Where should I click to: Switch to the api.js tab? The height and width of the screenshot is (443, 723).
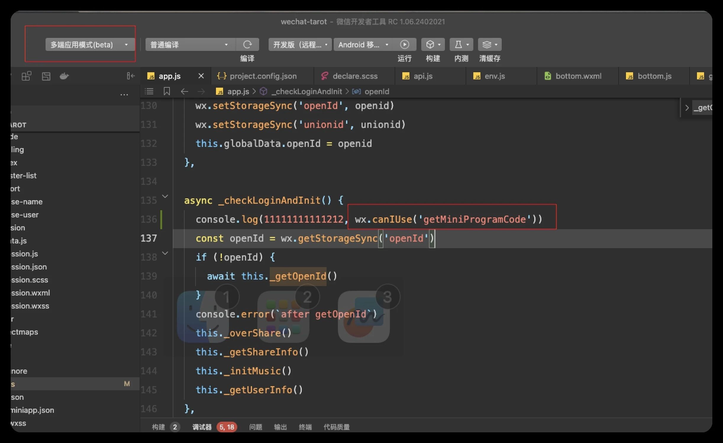tap(423, 76)
